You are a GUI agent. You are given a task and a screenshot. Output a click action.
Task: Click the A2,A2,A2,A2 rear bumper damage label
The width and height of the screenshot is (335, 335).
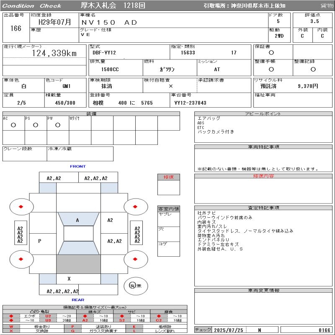pyautogui.click(x=63, y=291)
